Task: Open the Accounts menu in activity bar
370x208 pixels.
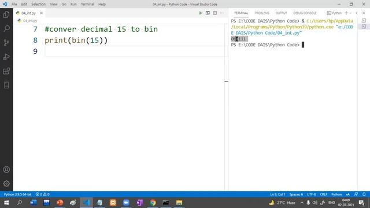Action: pos(6,169)
